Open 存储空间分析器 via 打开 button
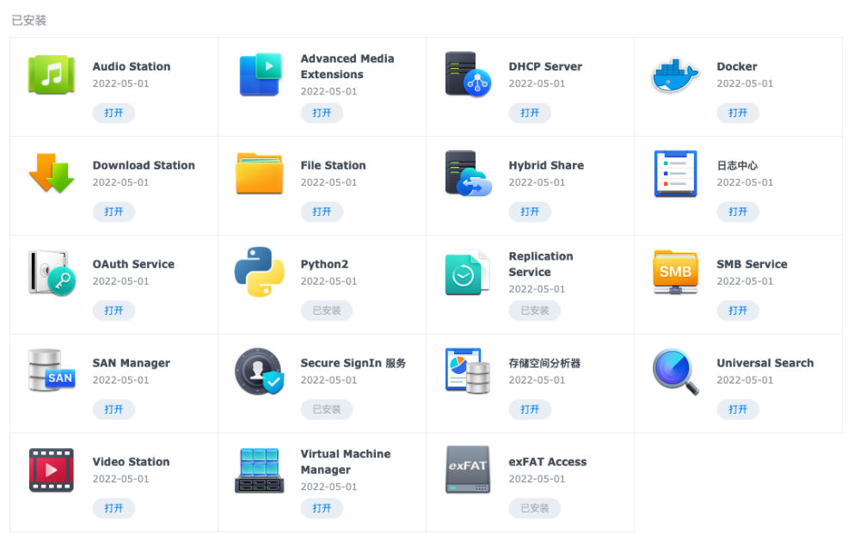 530,409
